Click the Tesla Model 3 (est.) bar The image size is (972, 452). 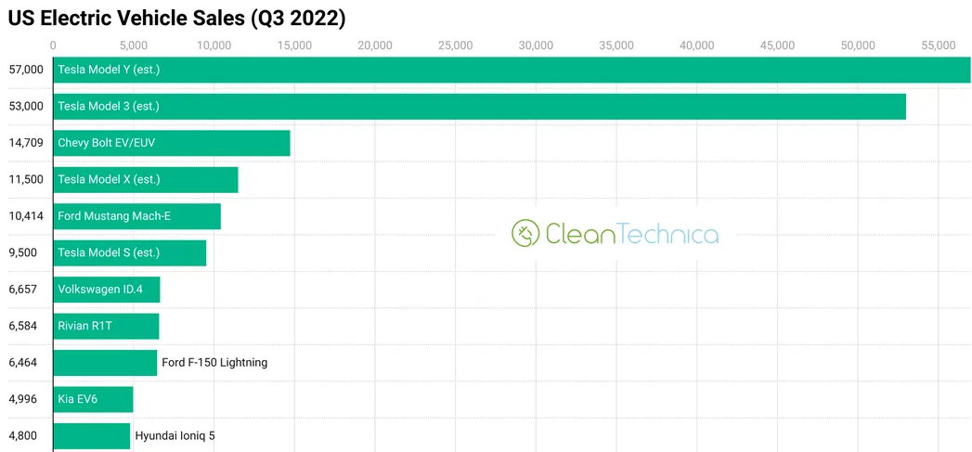pyautogui.click(x=479, y=107)
